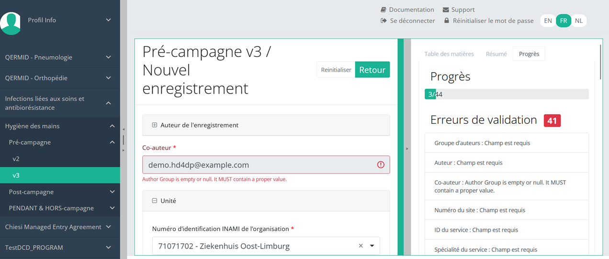
Task: Open the INAMI organisation dropdown arrow
Action: pyautogui.click(x=372, y=246)
